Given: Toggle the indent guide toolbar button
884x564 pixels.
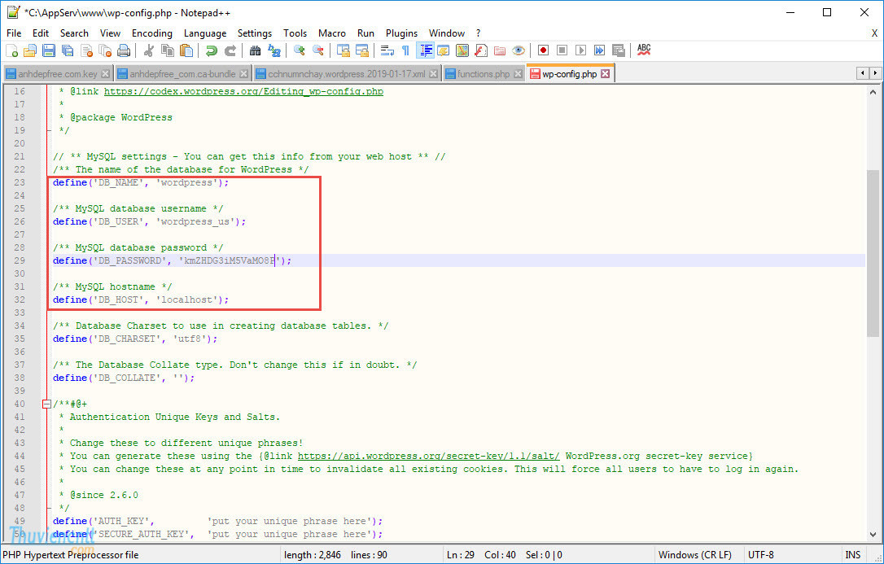Looking at the screenshot, I should [425, 50].
